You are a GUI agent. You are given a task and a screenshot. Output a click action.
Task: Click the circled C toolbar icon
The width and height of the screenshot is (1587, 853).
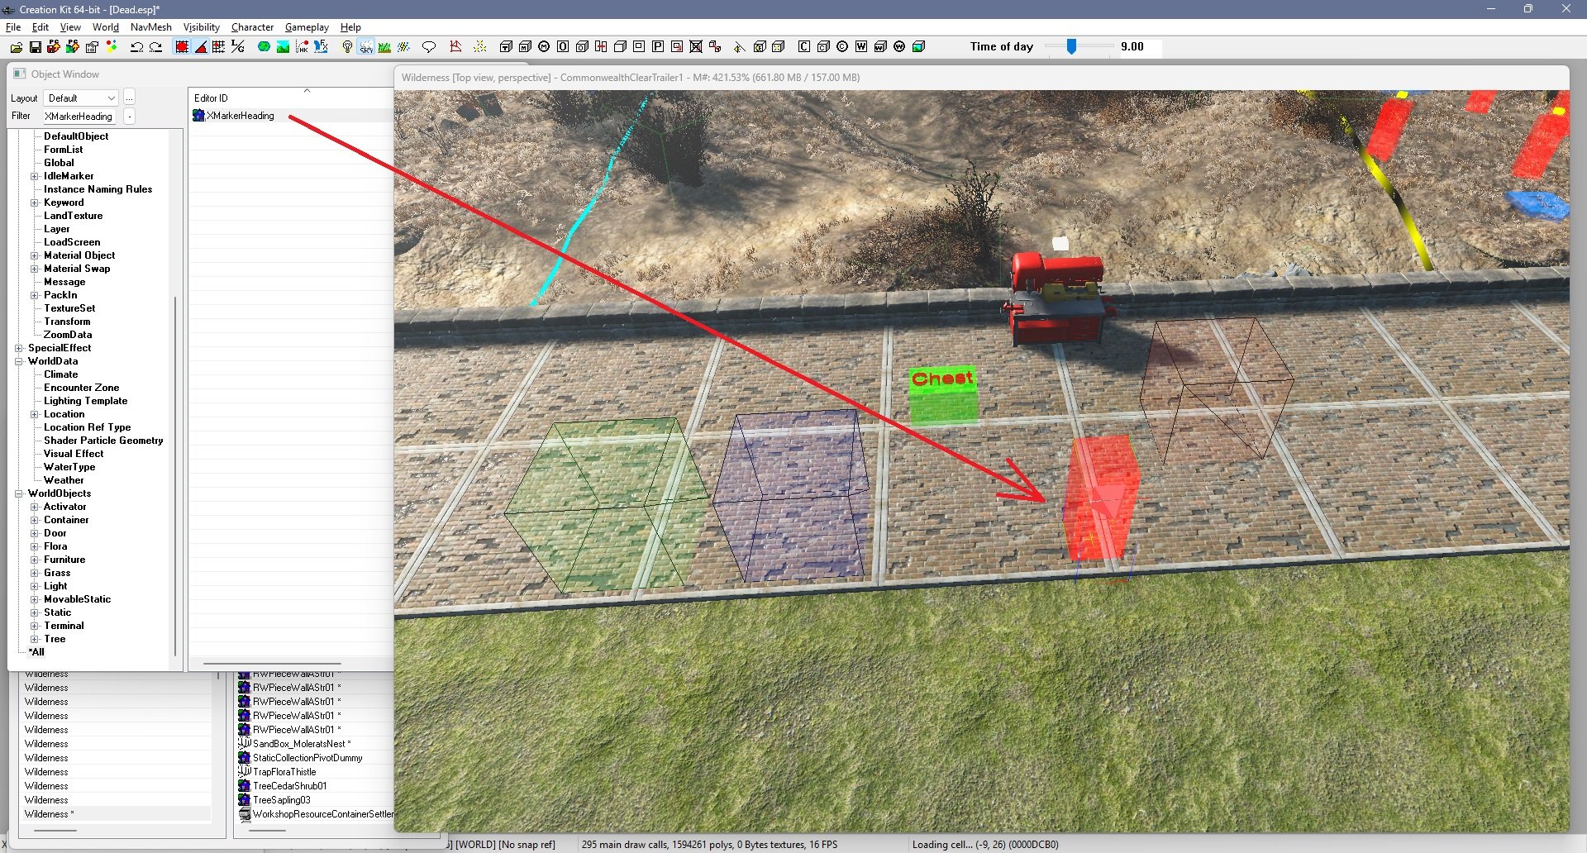(x=842, y=47)
